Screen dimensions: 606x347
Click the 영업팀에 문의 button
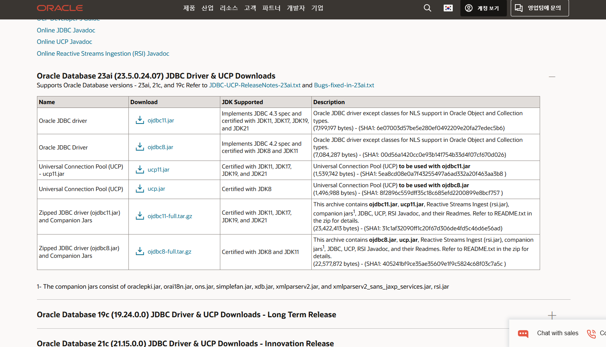point(540,8)
